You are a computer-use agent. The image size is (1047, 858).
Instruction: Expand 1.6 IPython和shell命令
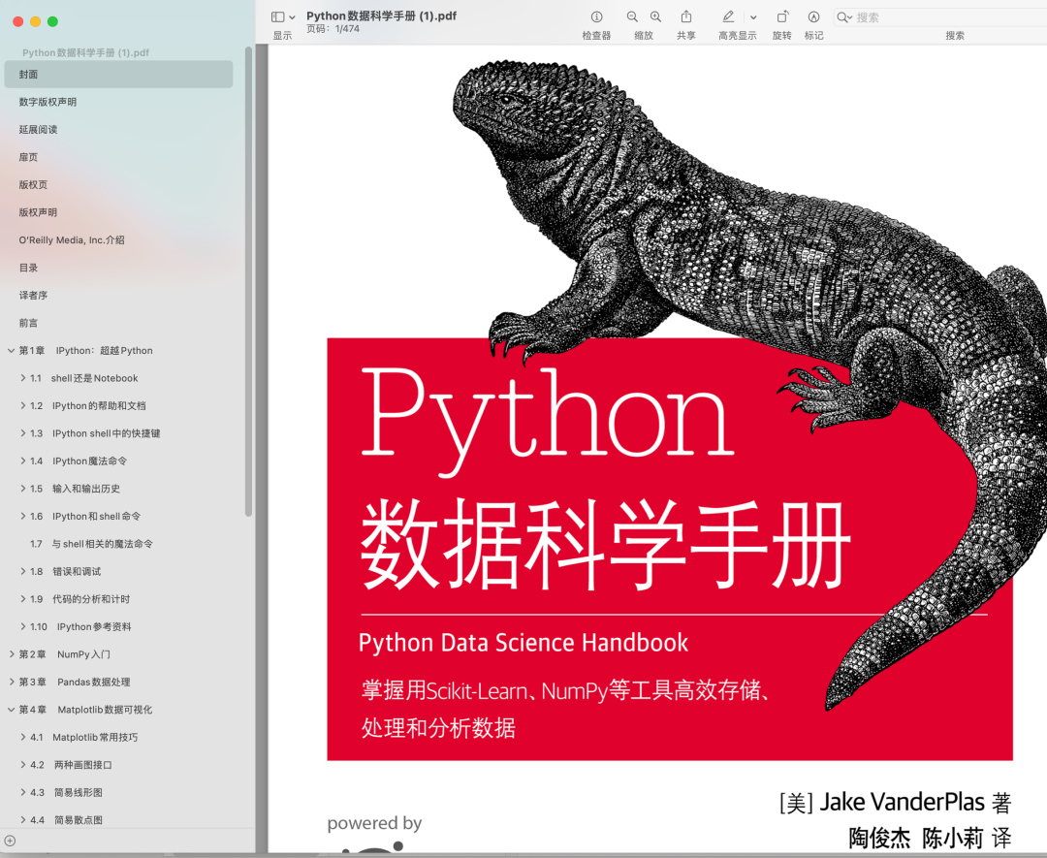[22, 516]
